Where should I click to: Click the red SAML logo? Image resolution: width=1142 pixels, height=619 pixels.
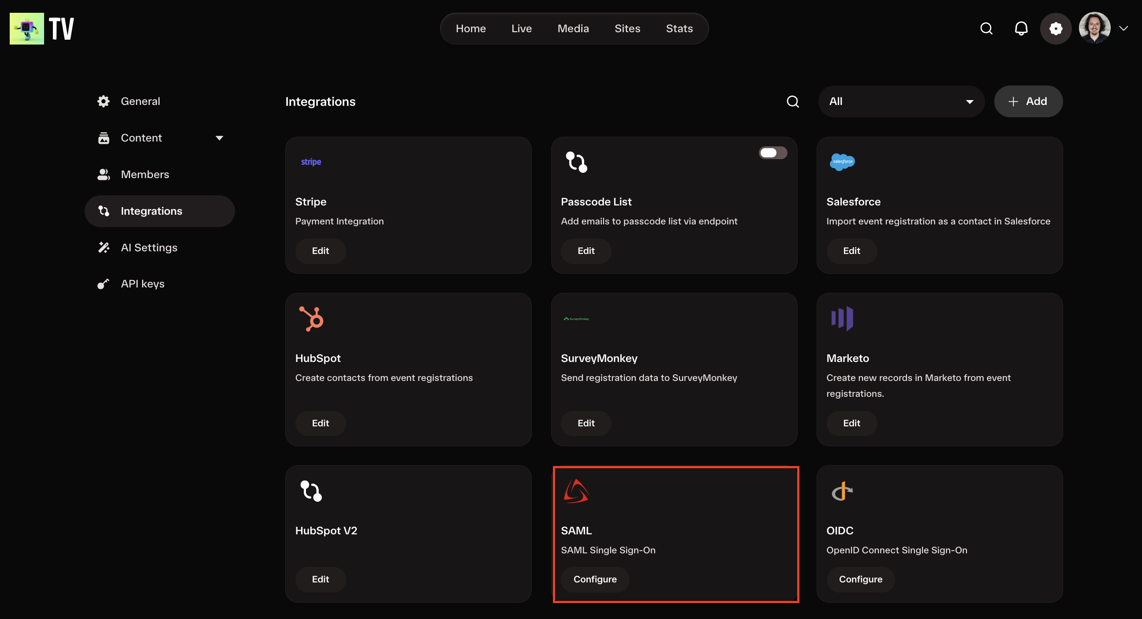pyautogui.click(x=576, y=491)
